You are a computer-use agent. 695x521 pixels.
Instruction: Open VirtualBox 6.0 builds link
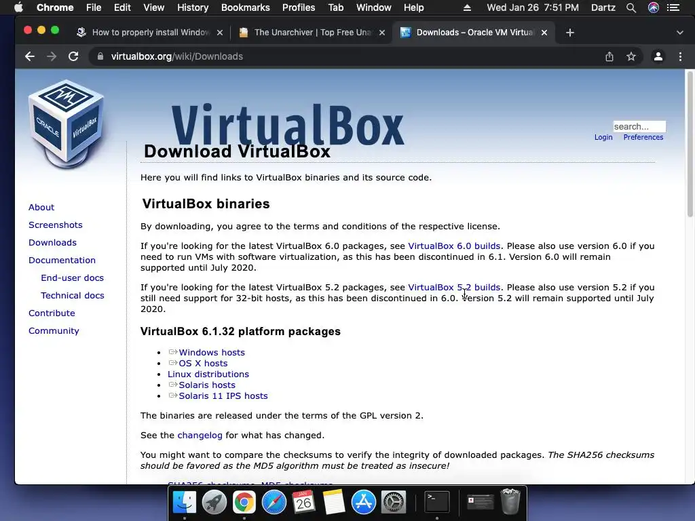click(x=454, y=246)
